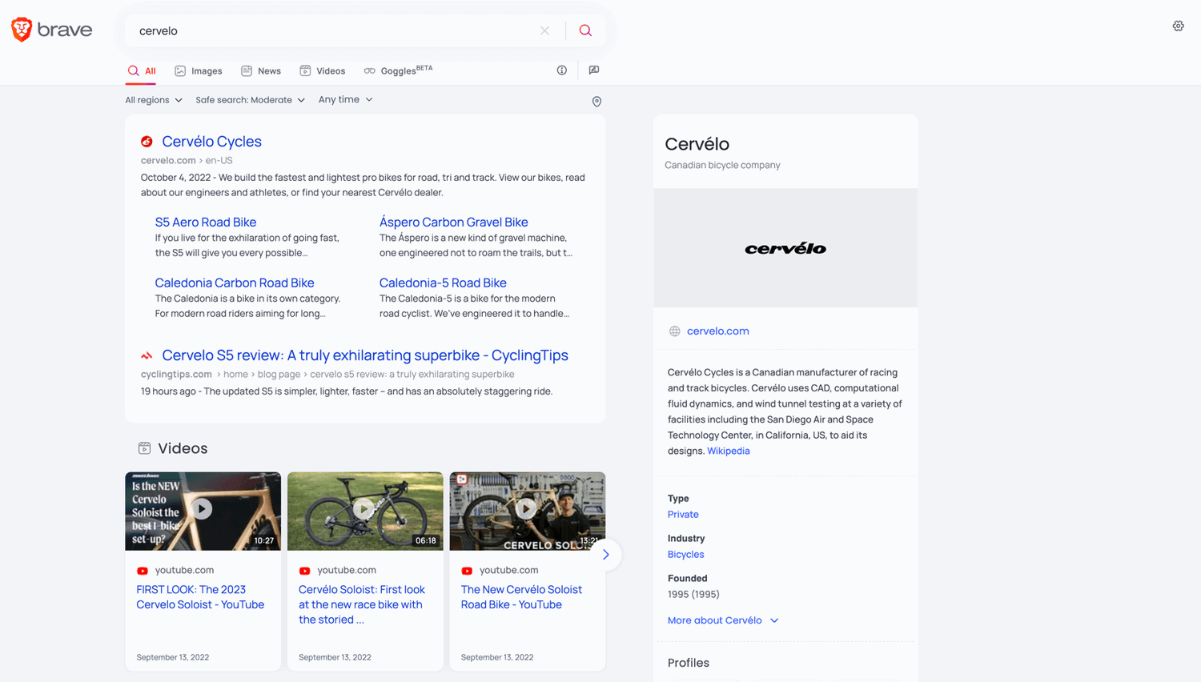Click the info circle icon

point(562,70)
